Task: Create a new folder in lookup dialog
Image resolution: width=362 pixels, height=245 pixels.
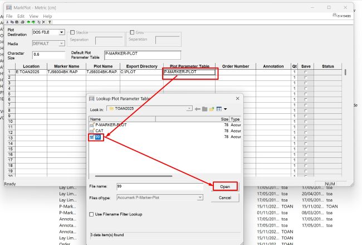Action: (212, 108)
